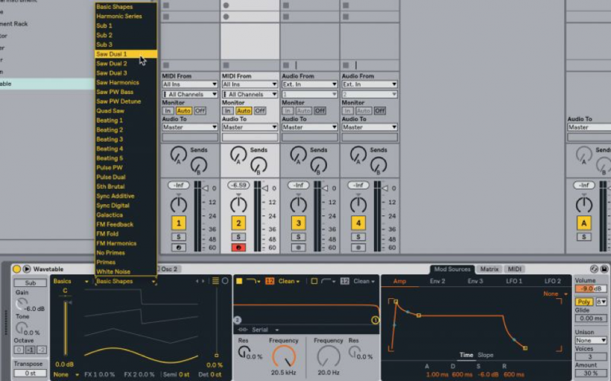Open the LFO 1 modulation tab
This screenshot has height=381, width=611.
pos(513,281)
